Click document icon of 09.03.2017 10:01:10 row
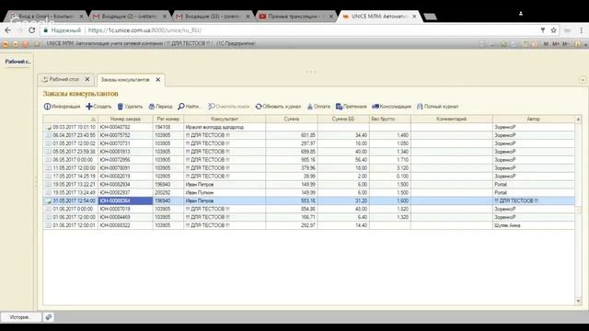Image resolution: width=589 pixels, height=331 pixels. pos(48,127)
